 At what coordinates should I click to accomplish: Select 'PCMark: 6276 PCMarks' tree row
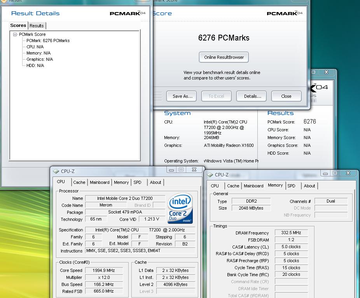click(48, 41)
